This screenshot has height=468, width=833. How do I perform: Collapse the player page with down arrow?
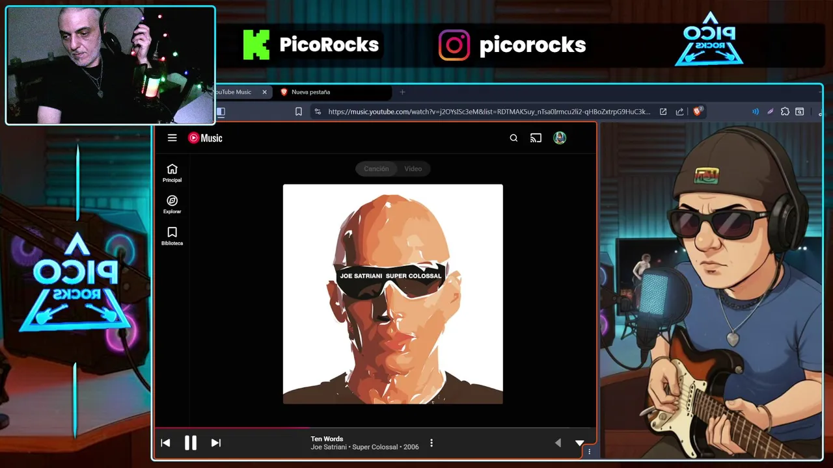[579, 443]
